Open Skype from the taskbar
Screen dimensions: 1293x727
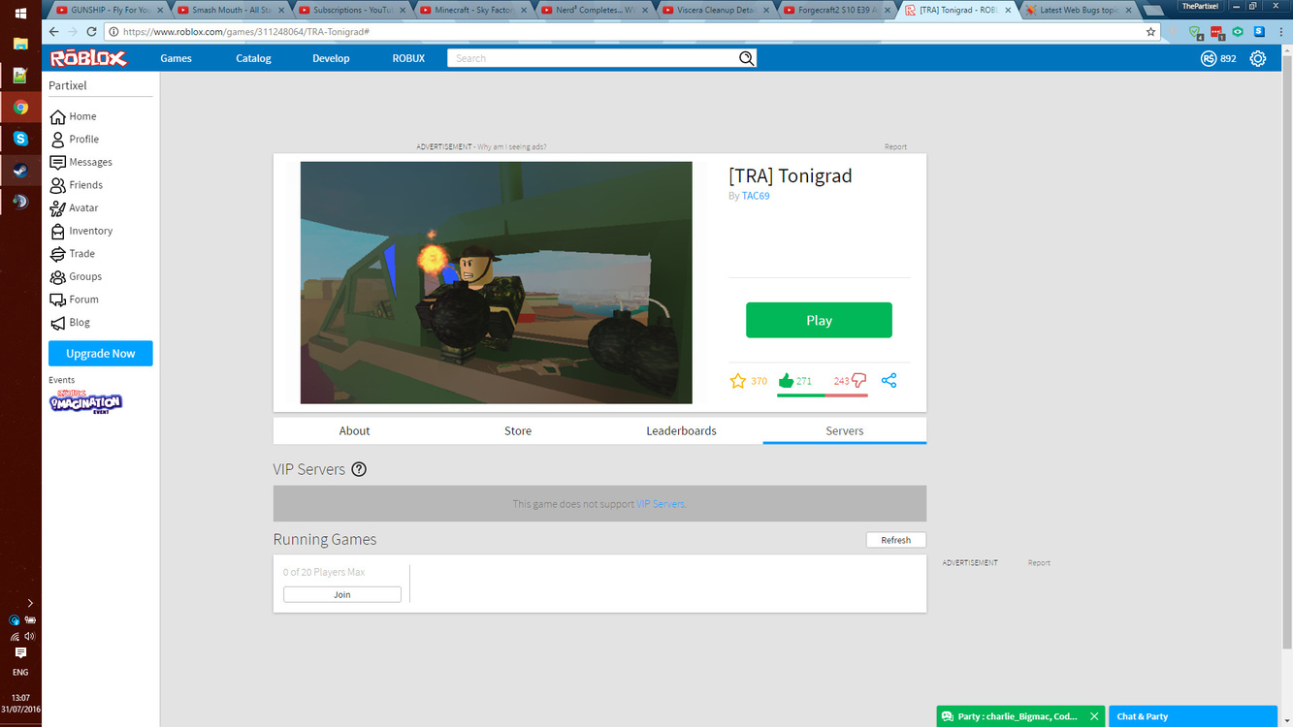pyautogui.click(x=20, y=139)
